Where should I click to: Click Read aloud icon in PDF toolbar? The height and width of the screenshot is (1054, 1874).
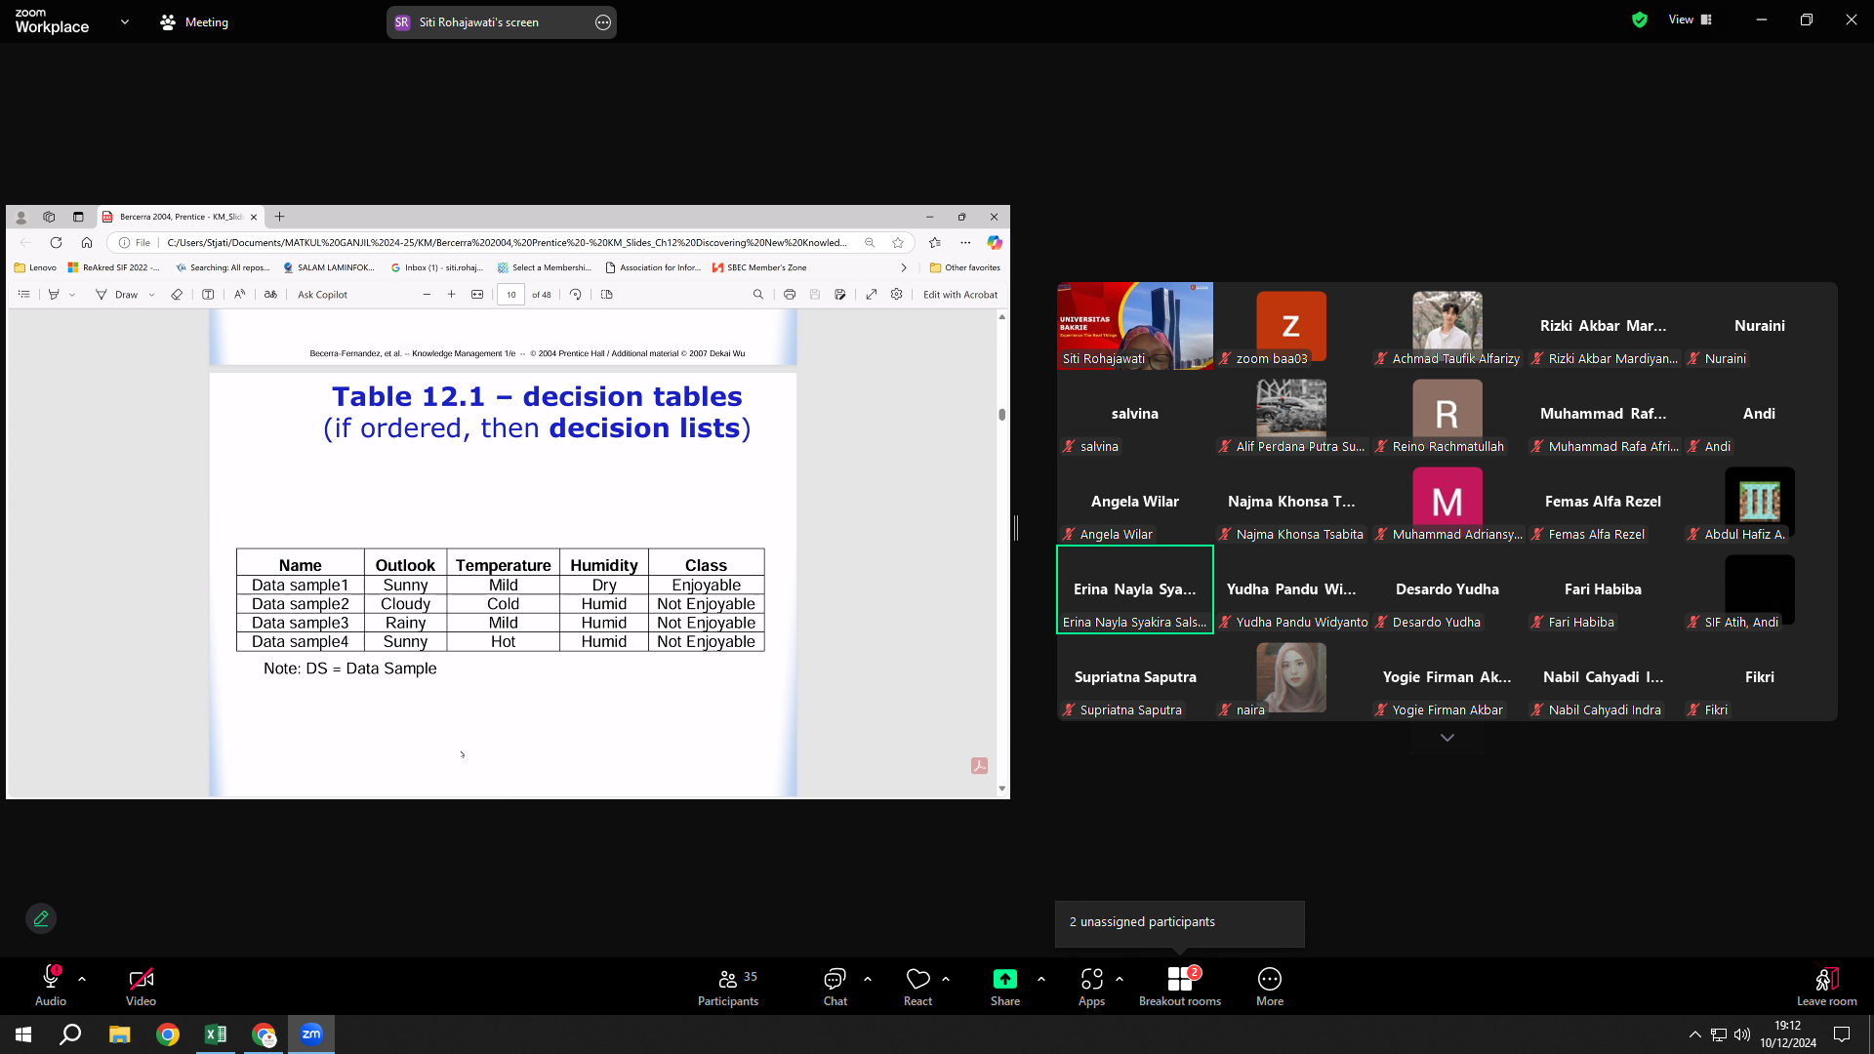pyautogui.click(x=240, y=295)
